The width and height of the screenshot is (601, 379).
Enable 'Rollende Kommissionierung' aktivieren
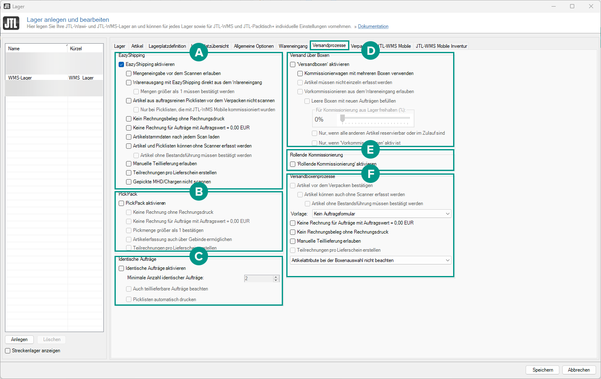click(293, 164)
